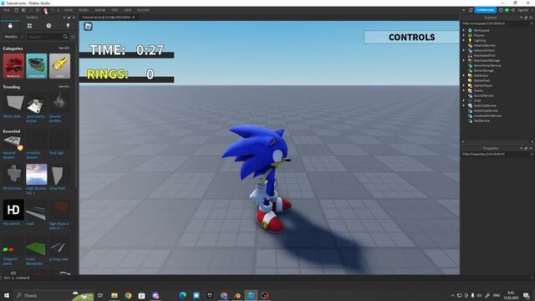This screenshot has width=535, height=301.
Task: Select the Workspace service icon in Explorer
Action: pyautogui.click(x=470, y=30)
